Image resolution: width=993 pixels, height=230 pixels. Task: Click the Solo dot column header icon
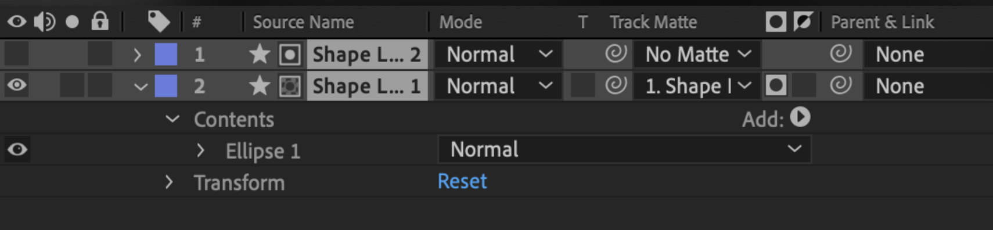click(x=72, y=22)
